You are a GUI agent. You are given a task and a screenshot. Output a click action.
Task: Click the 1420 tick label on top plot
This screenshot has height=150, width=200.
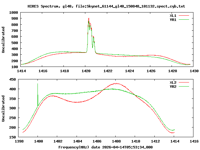point(86,71)
